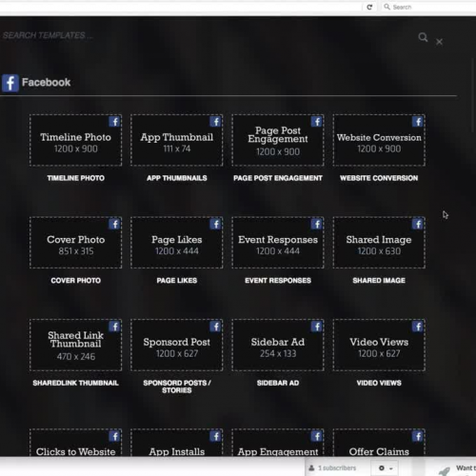
Task: Select the Shared Image 1200 x 630 template
Action: [x=379, y=243]
